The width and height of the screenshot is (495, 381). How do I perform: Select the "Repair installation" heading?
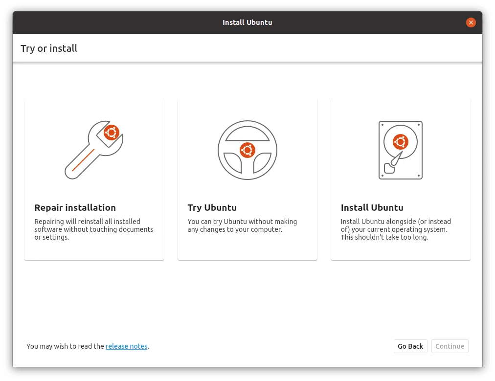[x=75, y=207]
